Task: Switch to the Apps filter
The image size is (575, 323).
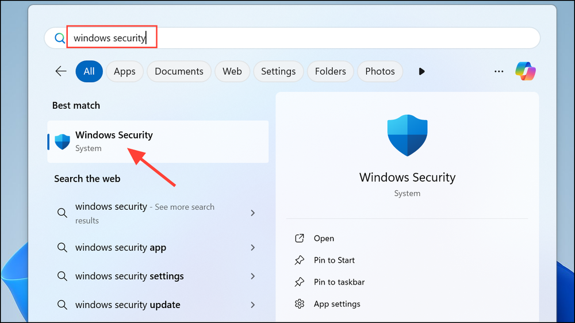Action: click(x=125, y=71)
